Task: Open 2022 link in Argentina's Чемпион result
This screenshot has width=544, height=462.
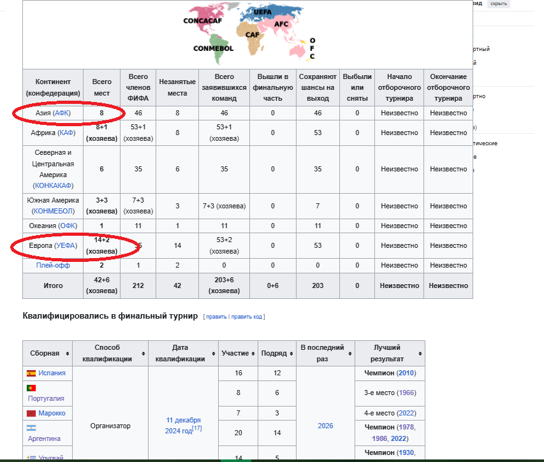Action: tap(399, 438)
